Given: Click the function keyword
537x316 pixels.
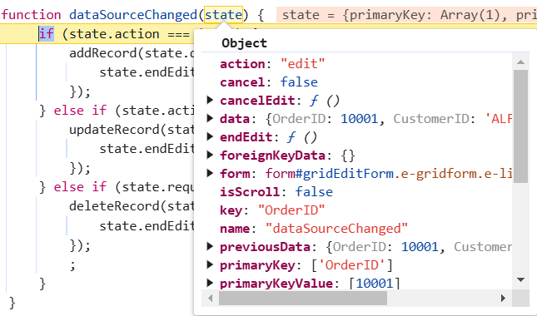Looking at the screenshot, I should tap(31, 15).
